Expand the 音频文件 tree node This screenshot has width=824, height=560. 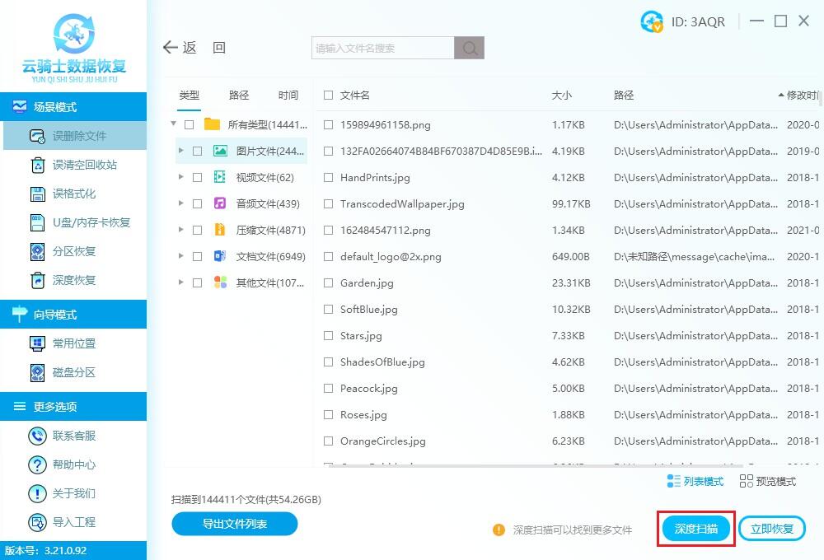(x=180, y=203)
